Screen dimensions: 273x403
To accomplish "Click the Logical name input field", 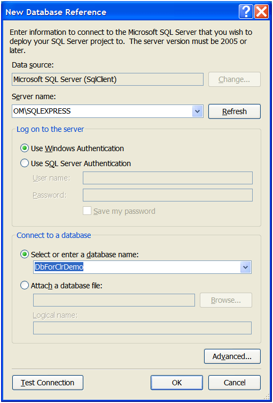I will coord(142,328).
